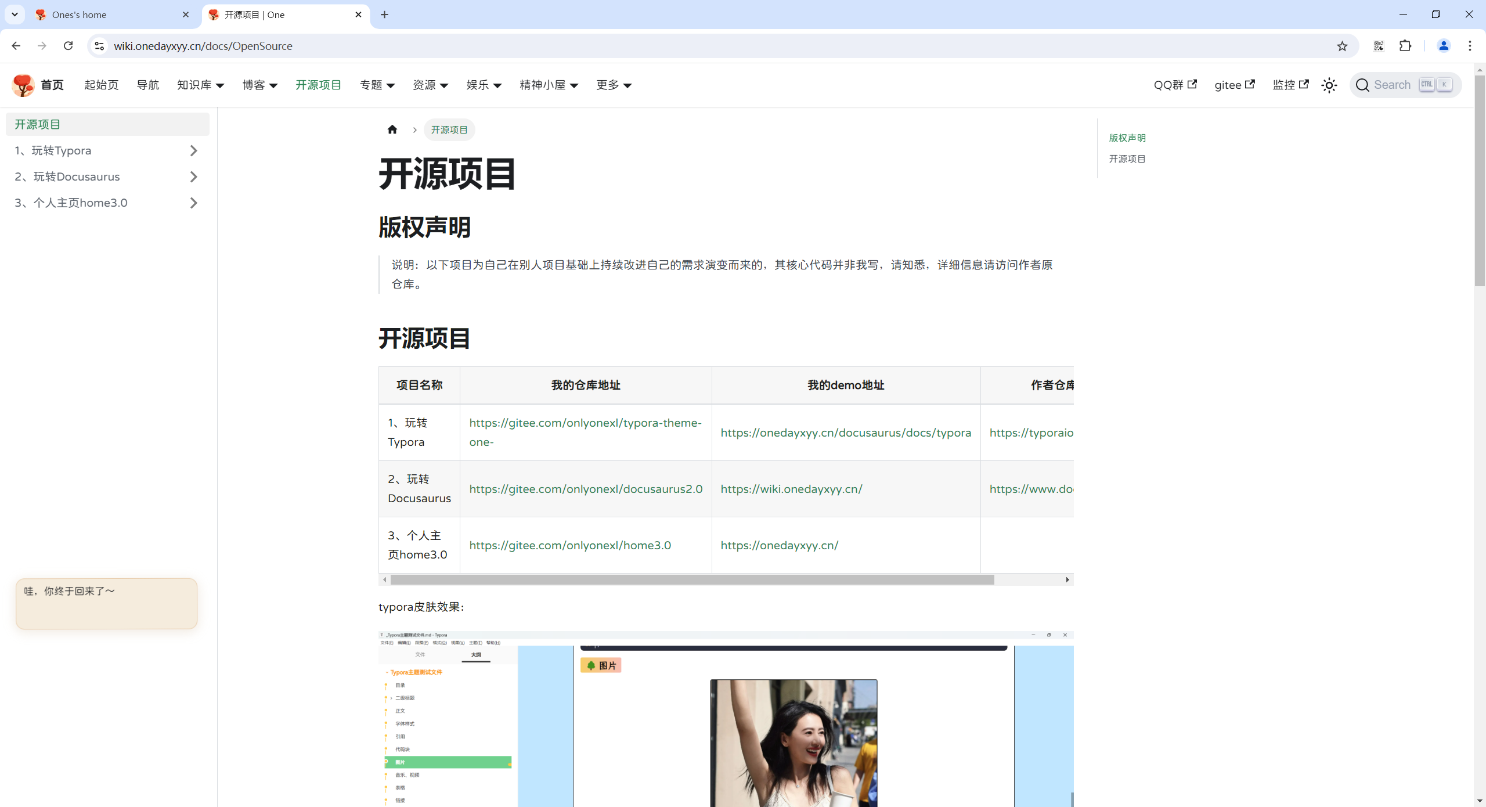Screen dimensions: 1486x807
Task: Open the 监控 external link
Action: click(x=1291, y=85)
